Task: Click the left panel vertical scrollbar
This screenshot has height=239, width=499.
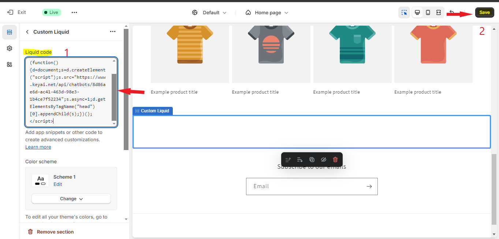Action: (x=126, y=89)
